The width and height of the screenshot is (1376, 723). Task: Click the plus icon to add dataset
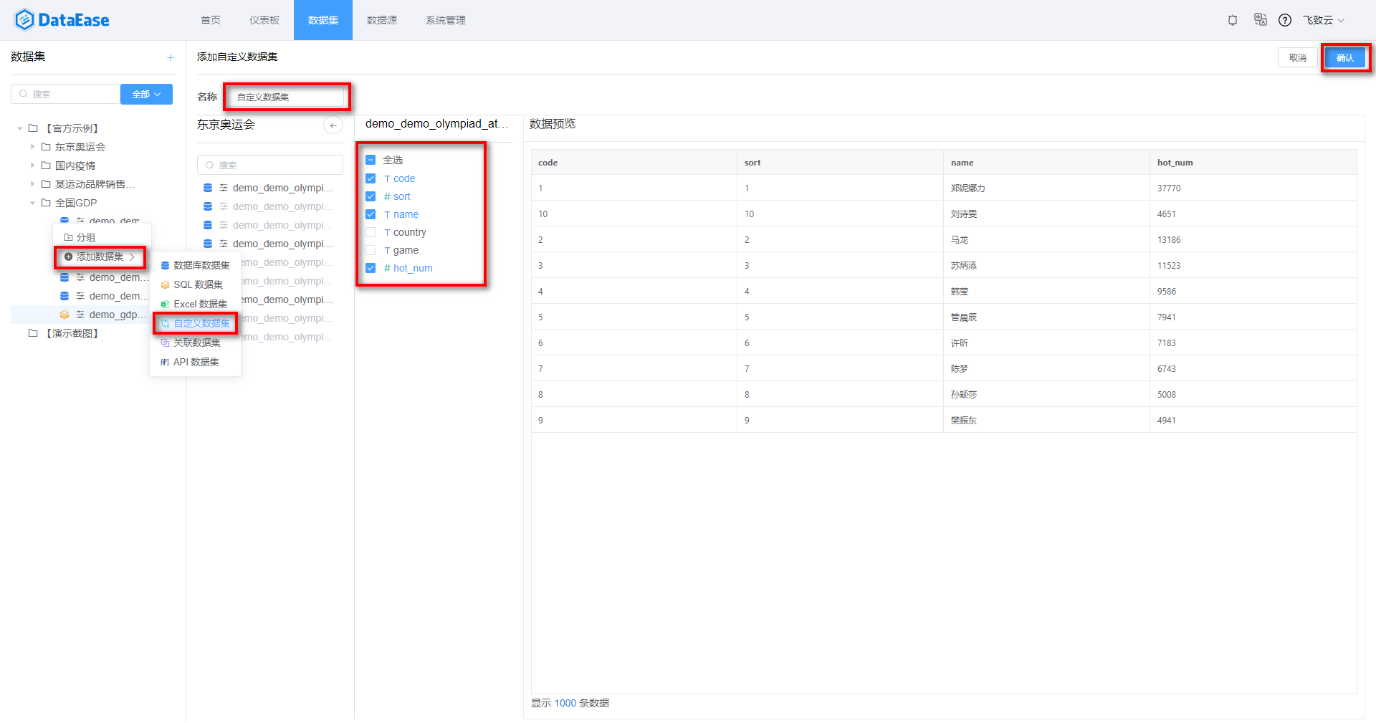171,57
